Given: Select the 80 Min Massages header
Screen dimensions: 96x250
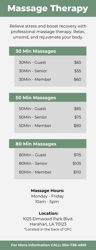Looking at the screenshot, I should 48,144.
